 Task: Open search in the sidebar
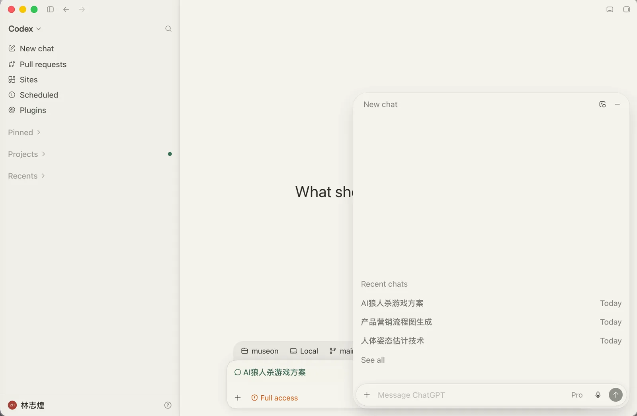(x=168, y=29)
